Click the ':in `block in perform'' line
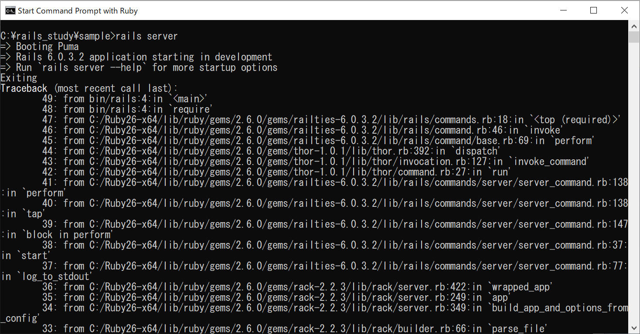This screenshot has width=640, height=334. (x=57, y=235)
